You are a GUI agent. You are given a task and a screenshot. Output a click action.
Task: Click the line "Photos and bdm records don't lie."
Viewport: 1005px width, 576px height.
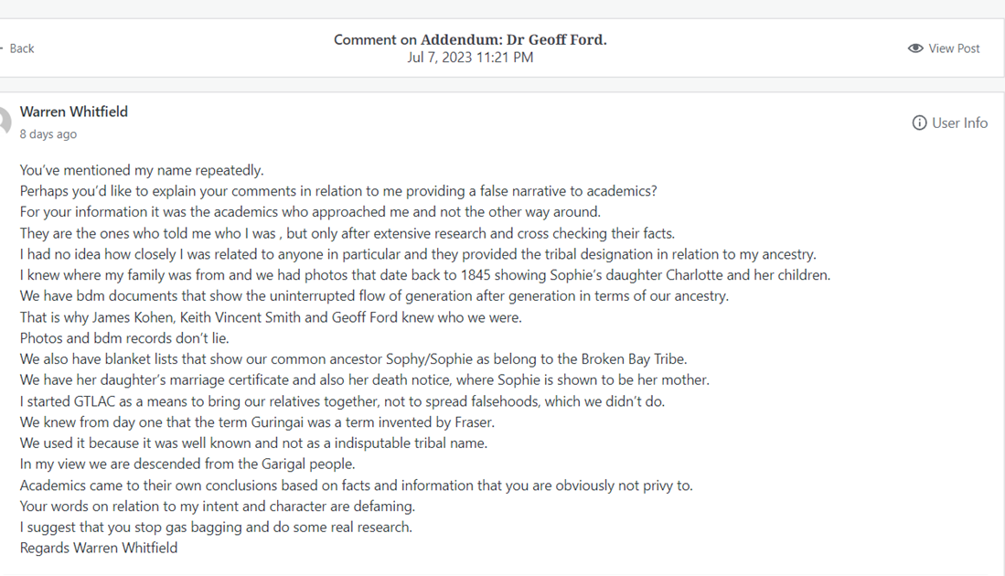124,338
